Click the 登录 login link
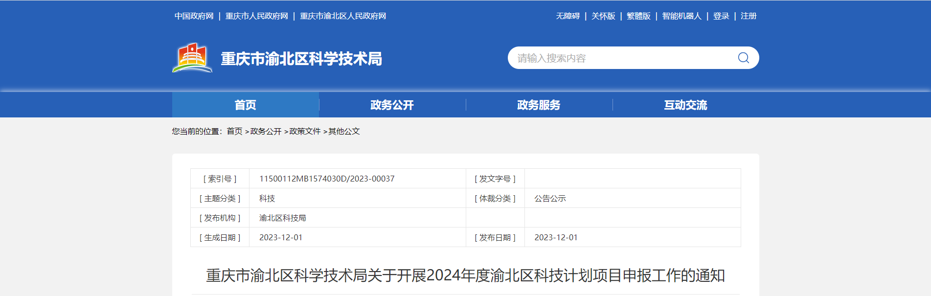931x296 pixels. [x=721, y=16]
